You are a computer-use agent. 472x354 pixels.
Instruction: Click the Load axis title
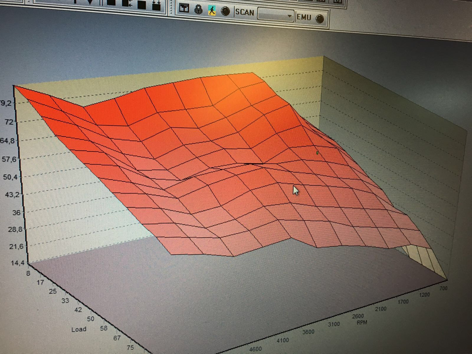click(x=79, y=329)
